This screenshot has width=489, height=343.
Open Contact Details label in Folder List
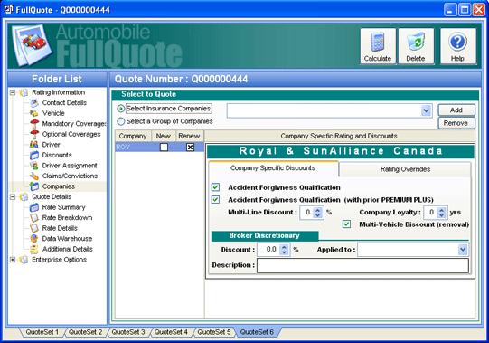(64, 103)
